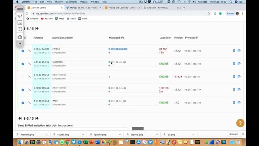Expand iphone.png download options
Viewport: 259px width, 146px height.
pos(120,134)
